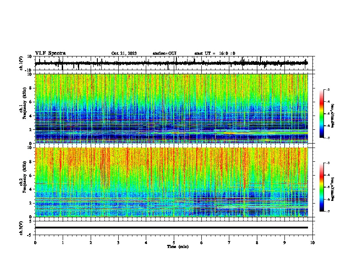Click time axis tick label "4"
352x272 pixels.
(x=146, y=243)
